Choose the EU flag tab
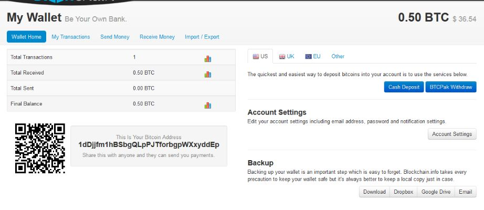484x210 pixels. click(x=313, y=56)
